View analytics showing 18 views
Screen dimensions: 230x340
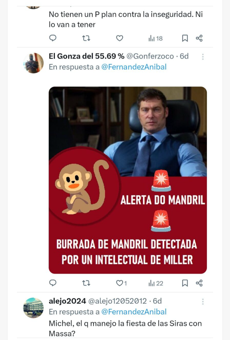click(156, 38)
